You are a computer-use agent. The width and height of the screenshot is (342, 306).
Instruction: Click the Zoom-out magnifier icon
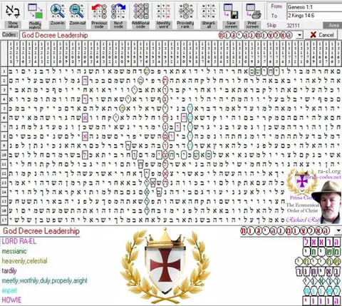point(77,11)
